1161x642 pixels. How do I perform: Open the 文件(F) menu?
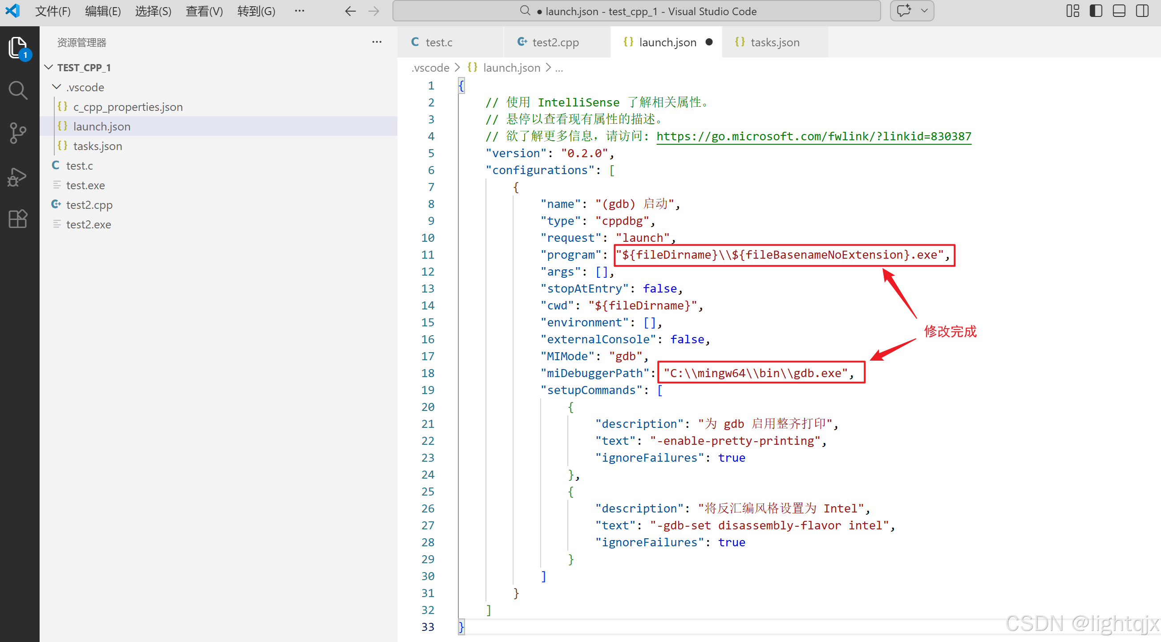[x=53, y=11]
